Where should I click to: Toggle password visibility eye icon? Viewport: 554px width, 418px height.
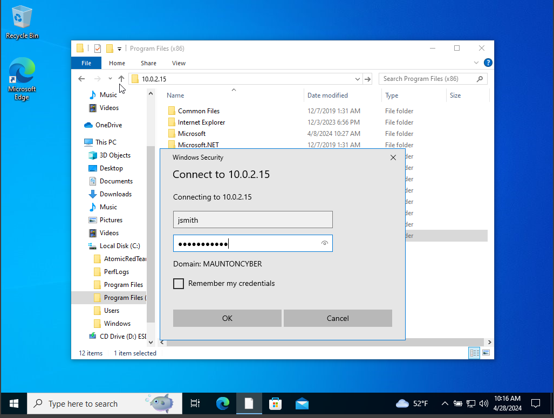pyautogui.click(x=324, y=243)
